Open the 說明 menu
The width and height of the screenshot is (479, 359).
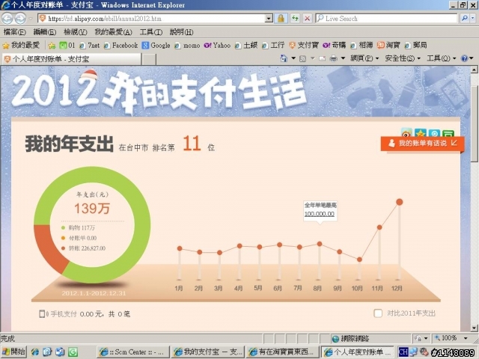pyautogui.click(x=181, y=31)
